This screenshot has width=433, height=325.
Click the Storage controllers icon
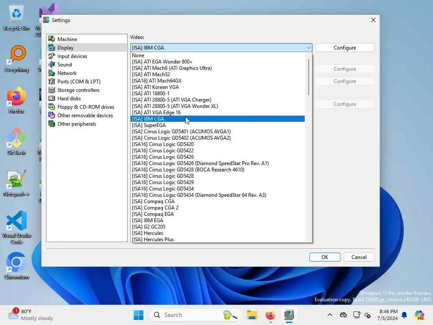(x=52, y=90)
